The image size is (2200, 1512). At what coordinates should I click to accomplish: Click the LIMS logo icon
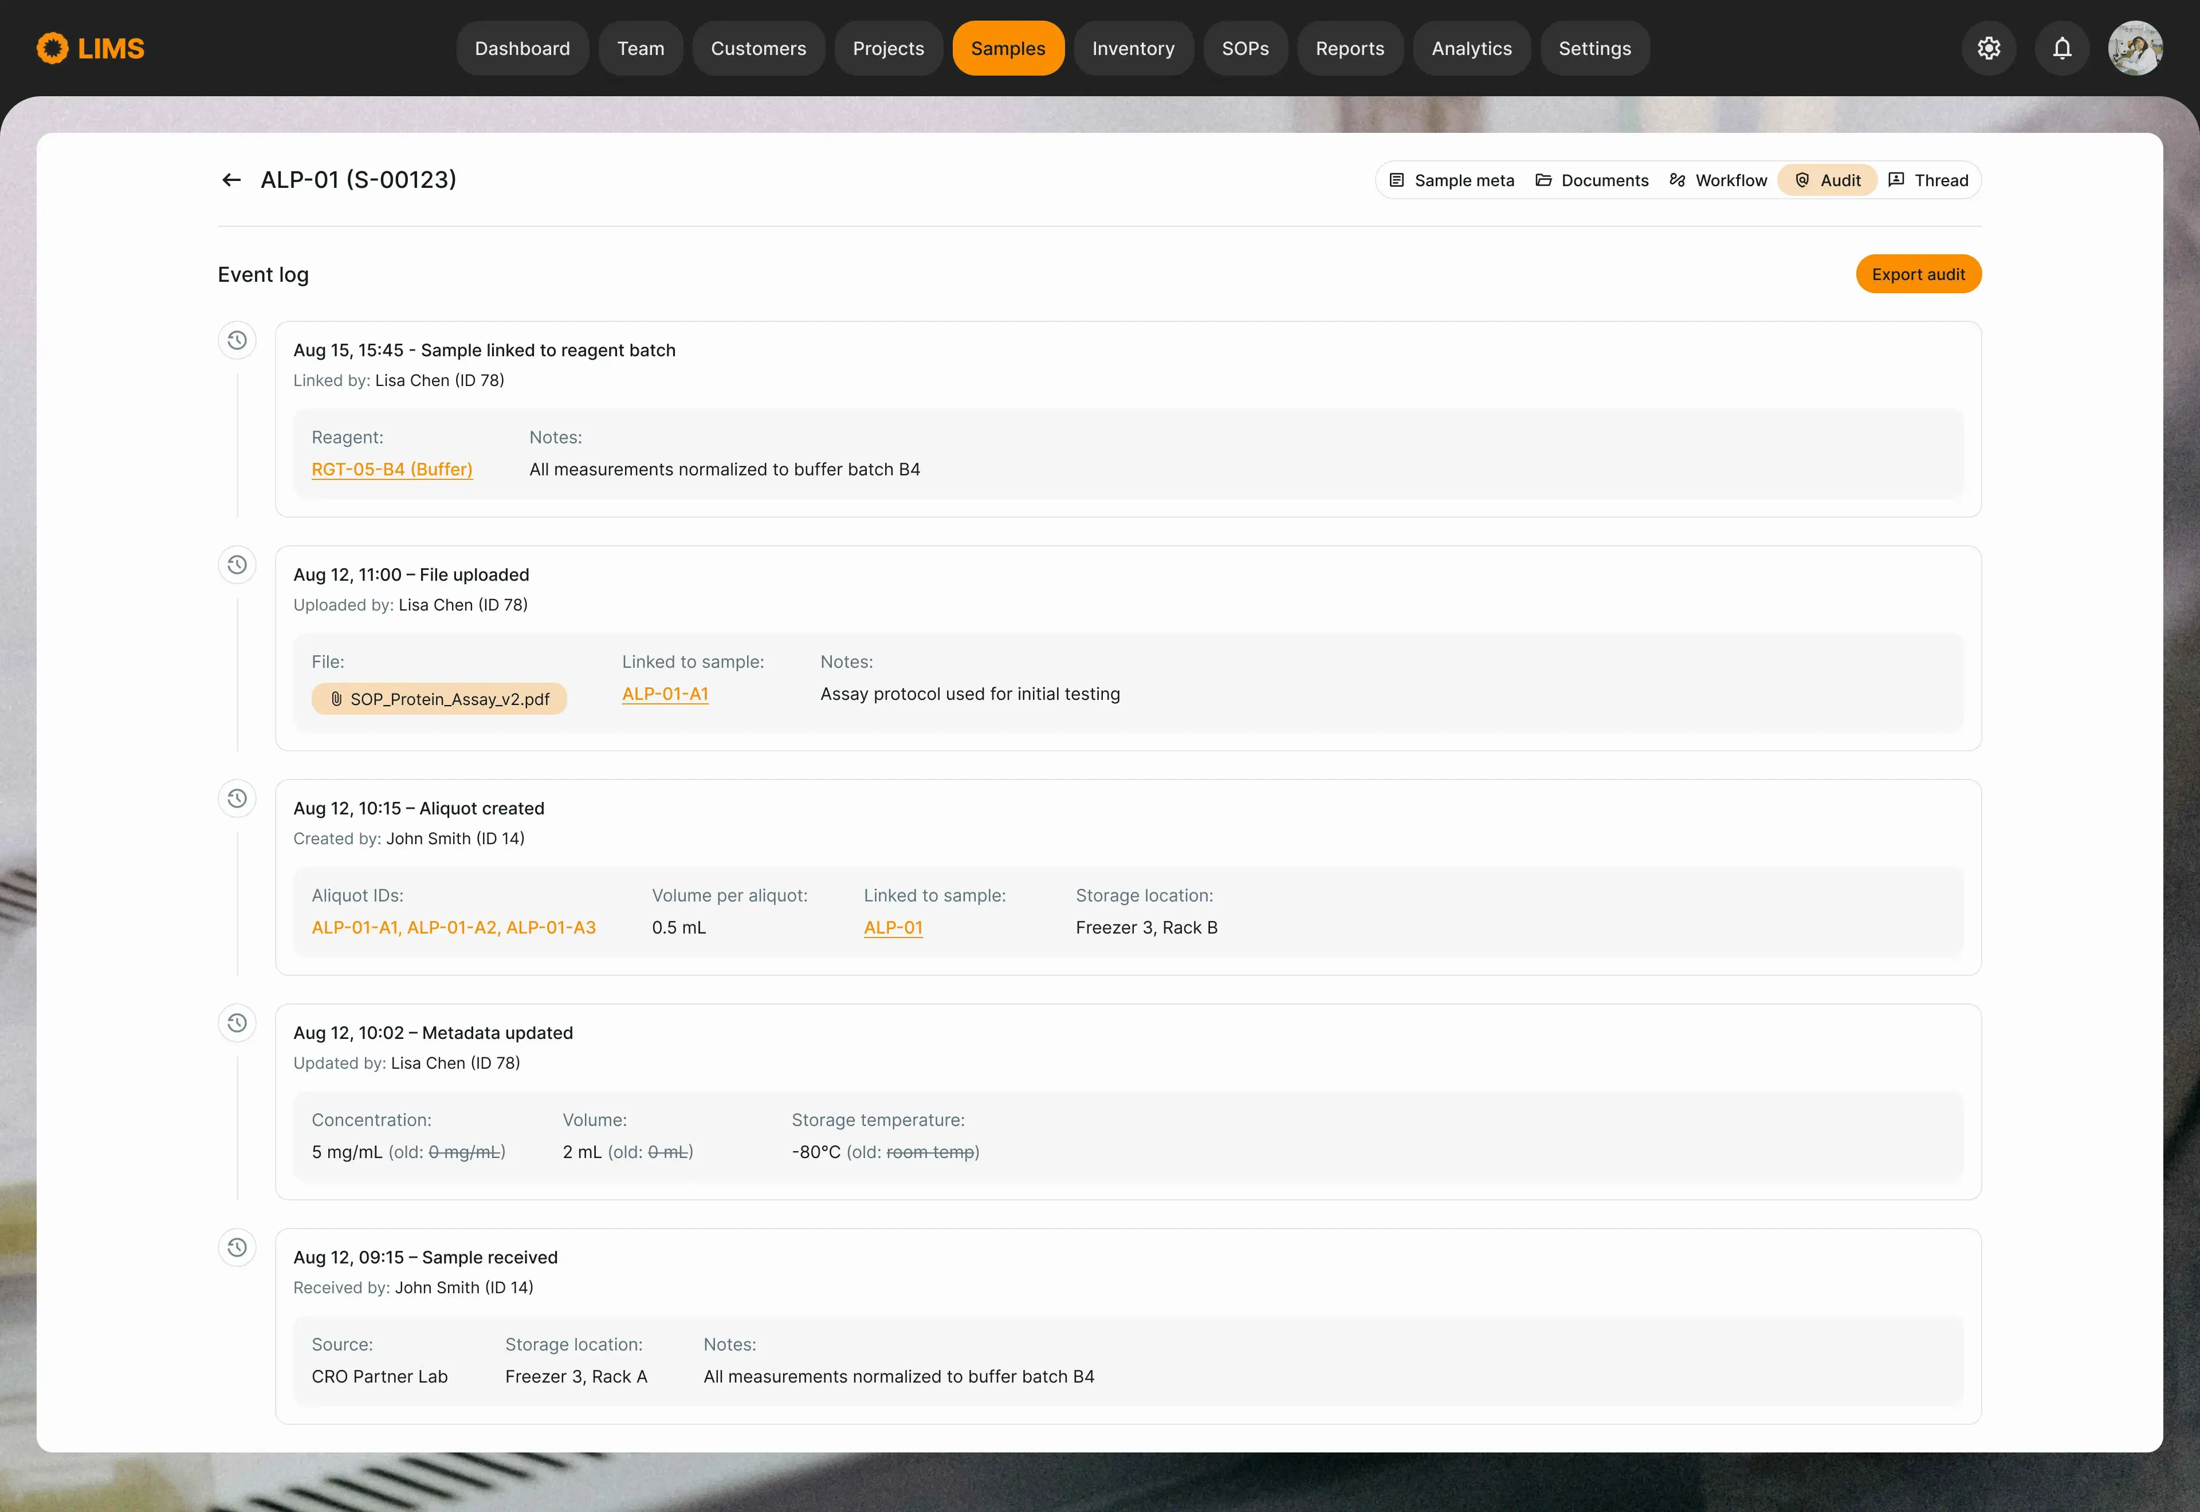pos(53,48)
